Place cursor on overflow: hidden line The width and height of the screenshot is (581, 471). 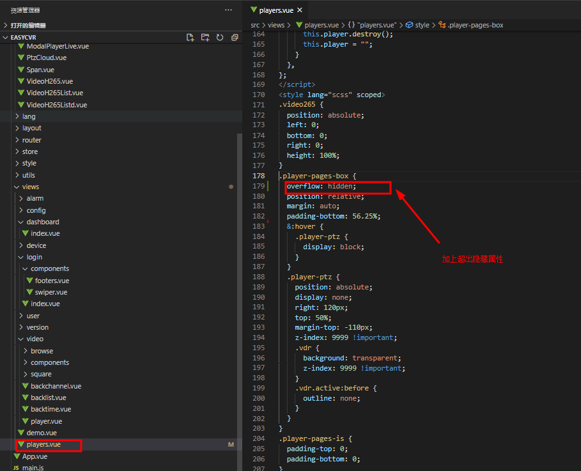coord(321,186)
